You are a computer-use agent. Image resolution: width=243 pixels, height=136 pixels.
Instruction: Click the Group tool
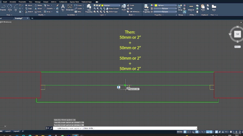(x=180, y=8)
